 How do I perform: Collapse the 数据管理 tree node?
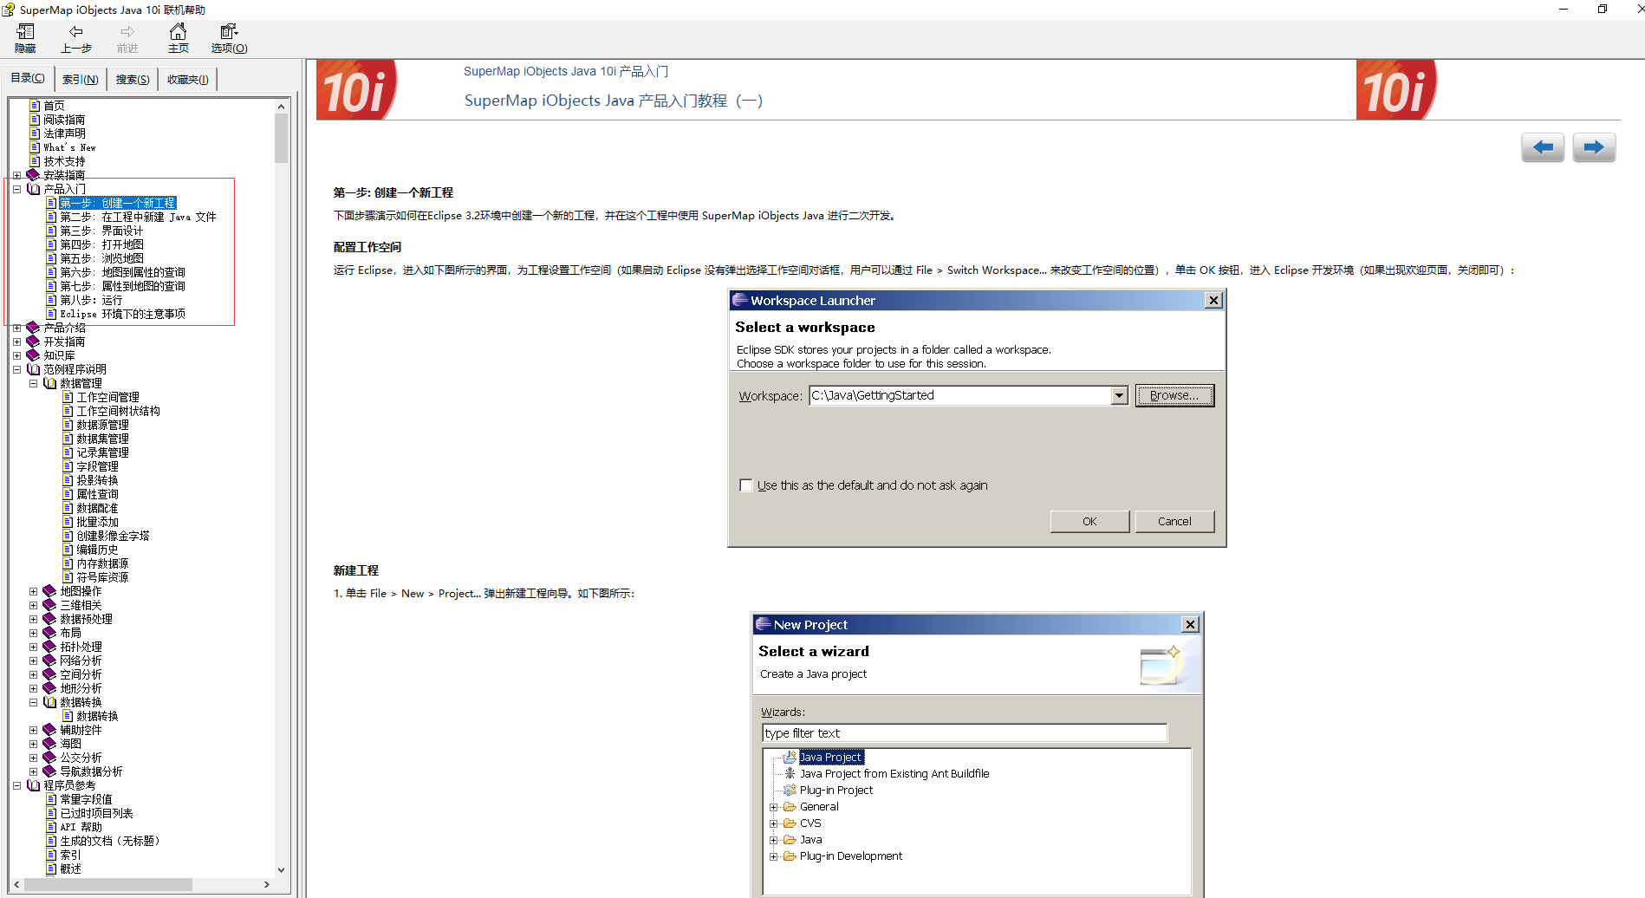(33, 383)
